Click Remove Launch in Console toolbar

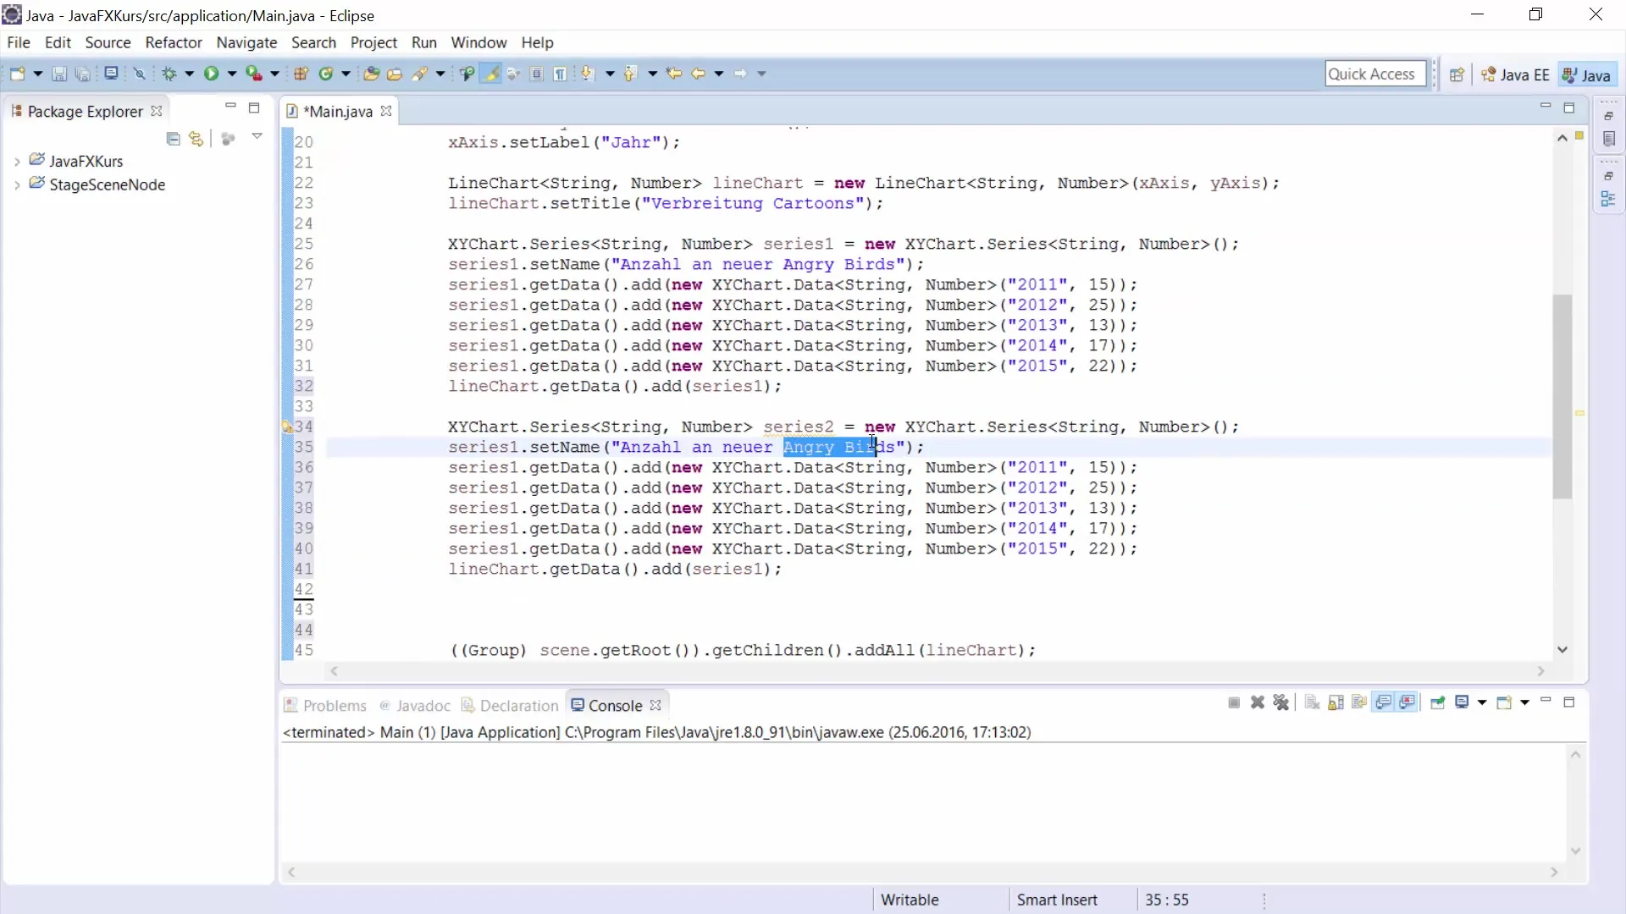tap(1258, 702)
